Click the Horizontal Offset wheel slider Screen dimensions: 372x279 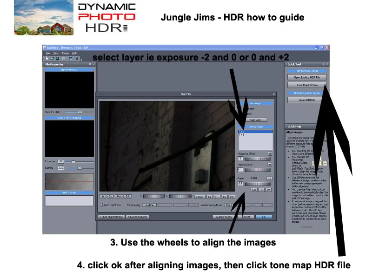click(258, 159)
